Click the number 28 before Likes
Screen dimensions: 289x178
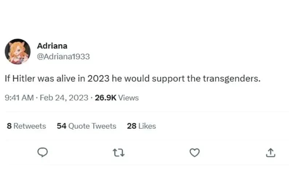click(132, 126)
